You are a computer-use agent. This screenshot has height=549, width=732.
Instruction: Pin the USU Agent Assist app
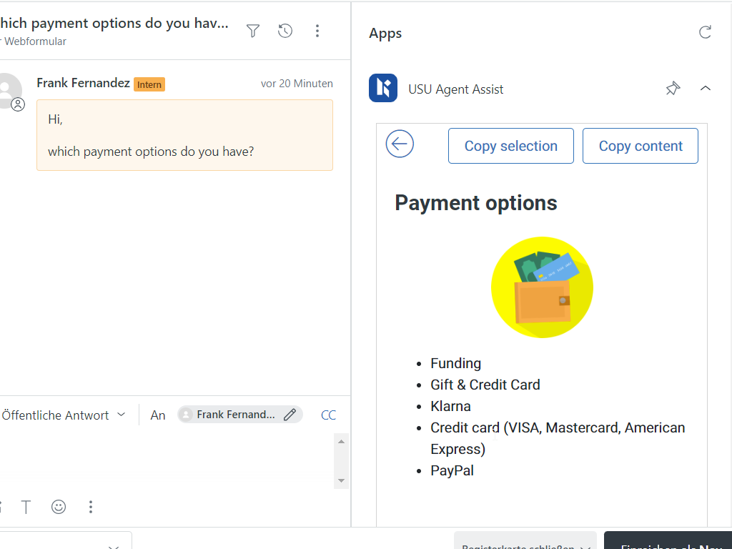pyautogui.click(x=673, y=89)
